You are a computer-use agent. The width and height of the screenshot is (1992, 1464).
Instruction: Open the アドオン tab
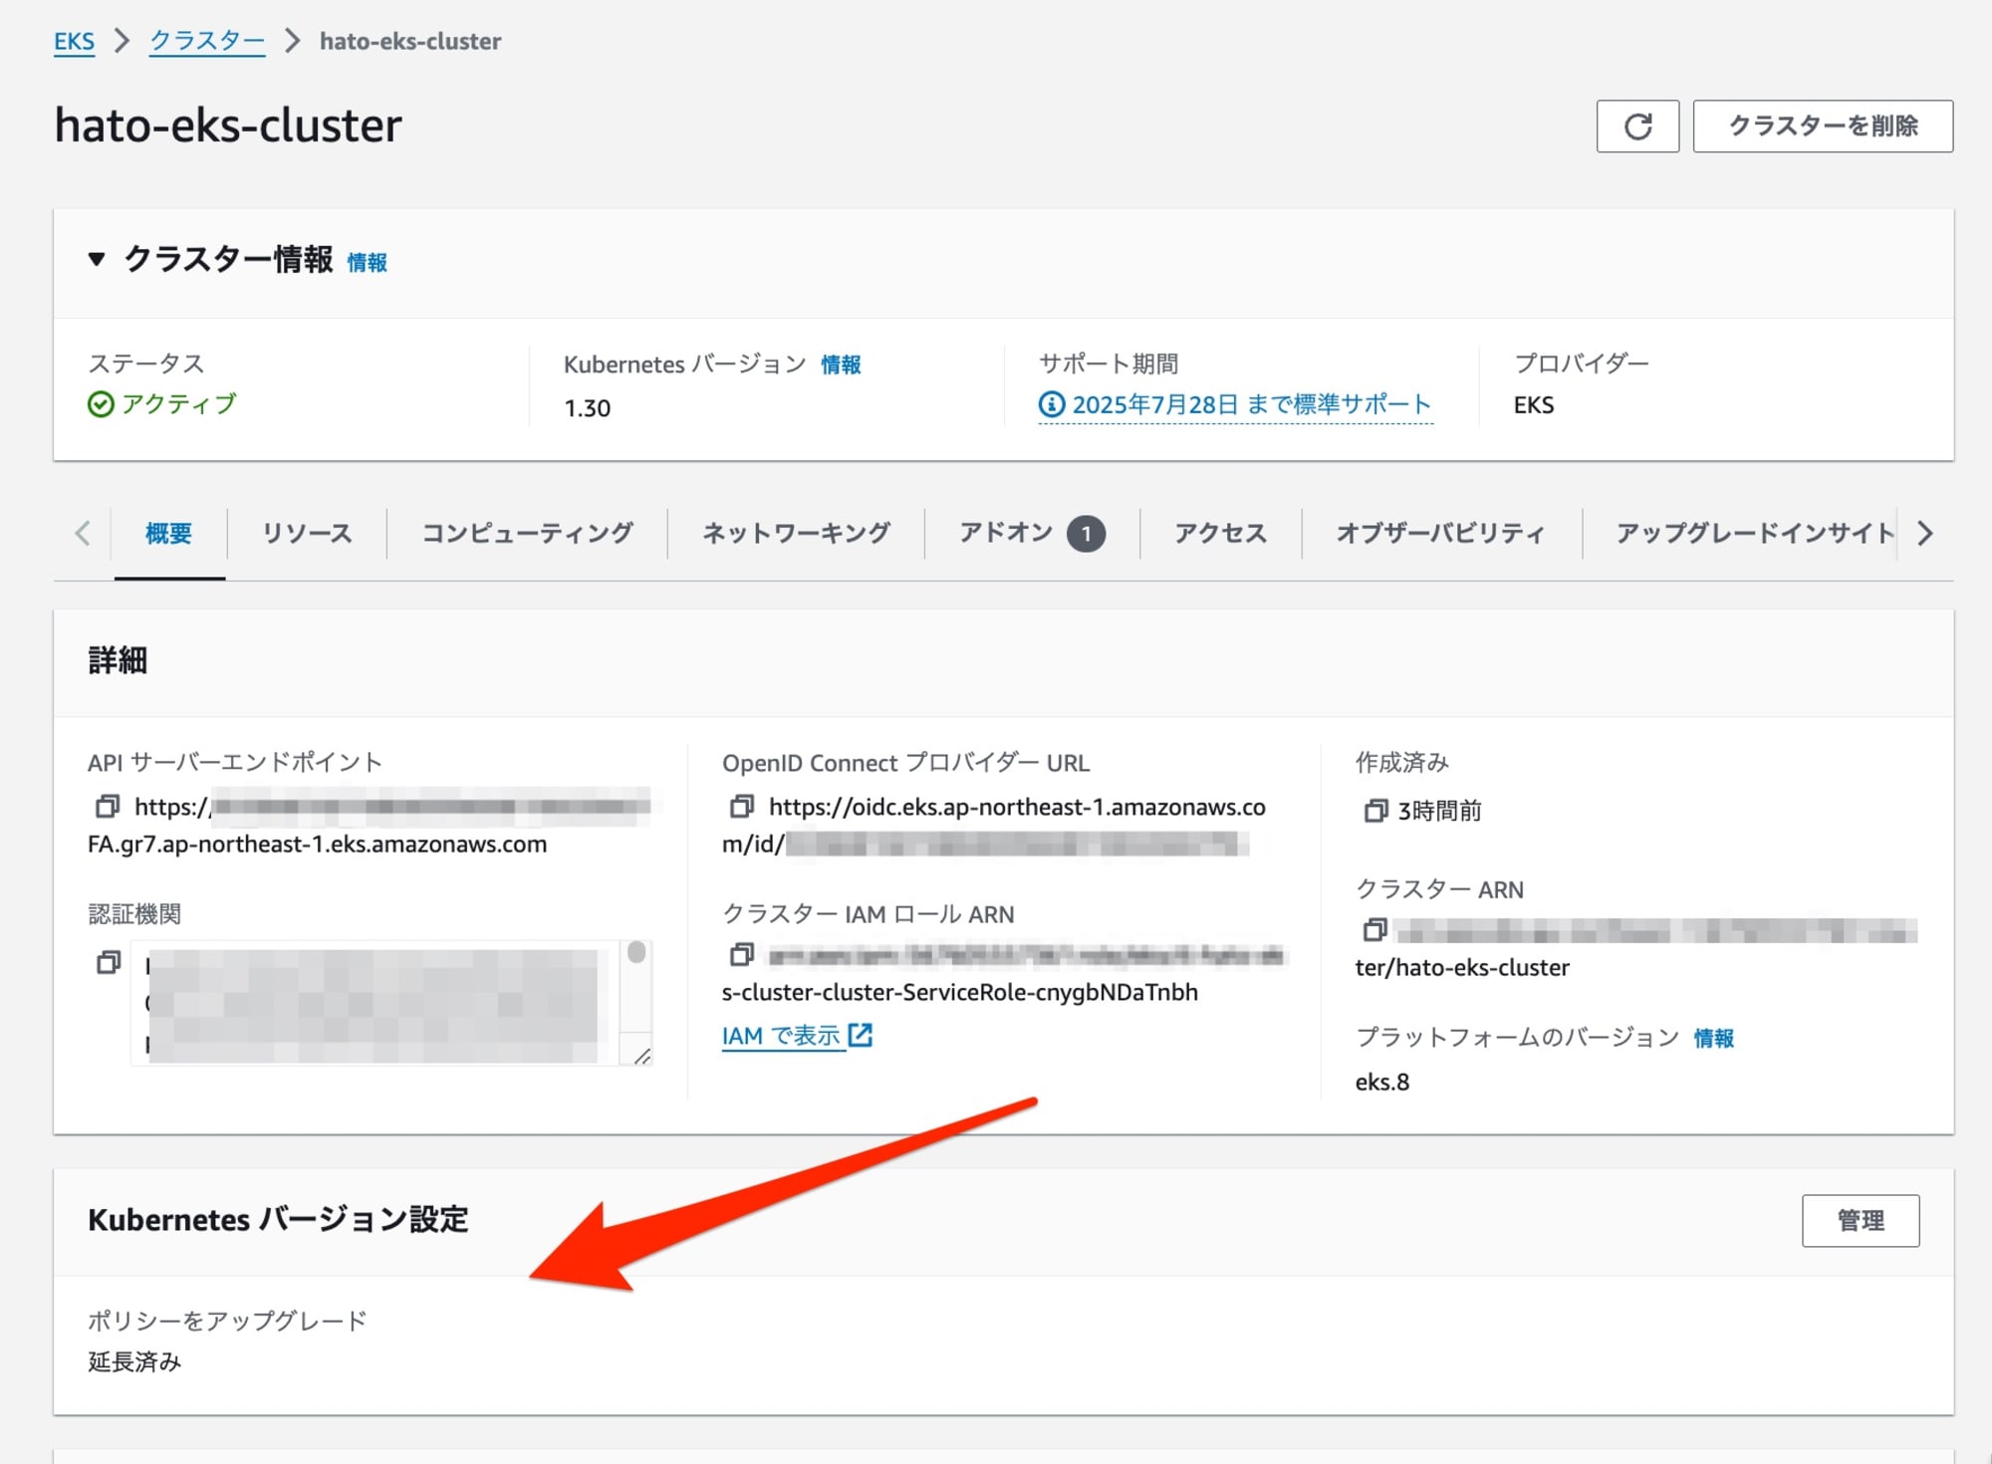(x=1032, y=534)
